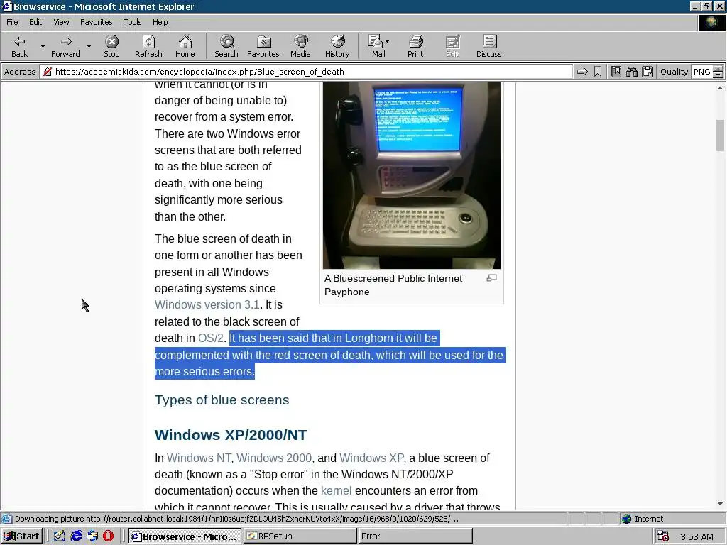Follow the OS/2 link
The height and width of the screenshot is (545, 727).
[x=210, y=338]
